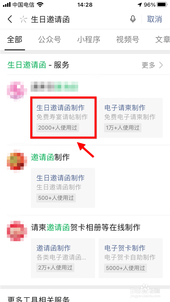The height and width of the screenshot is (302, 170).
Task: Expand 更多 services chevron
Action: 152,65
